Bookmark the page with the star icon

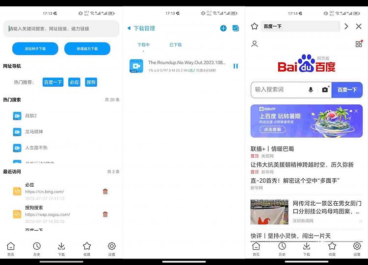point(255,26)
